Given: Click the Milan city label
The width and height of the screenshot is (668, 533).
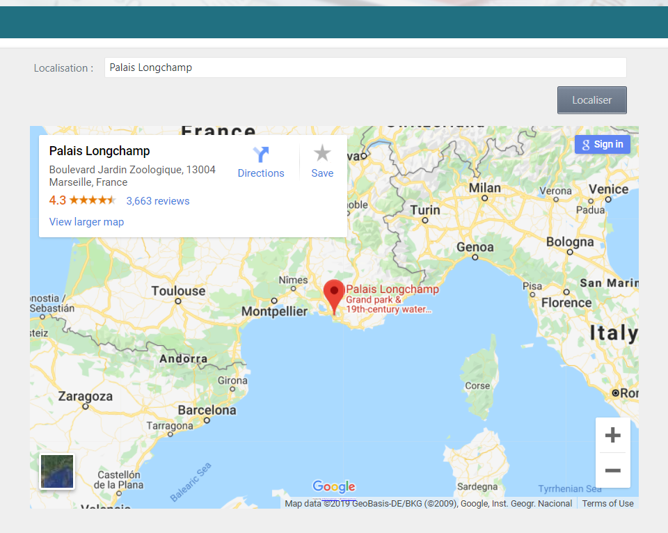Looking at the screenshot, I should pos(484,188).
